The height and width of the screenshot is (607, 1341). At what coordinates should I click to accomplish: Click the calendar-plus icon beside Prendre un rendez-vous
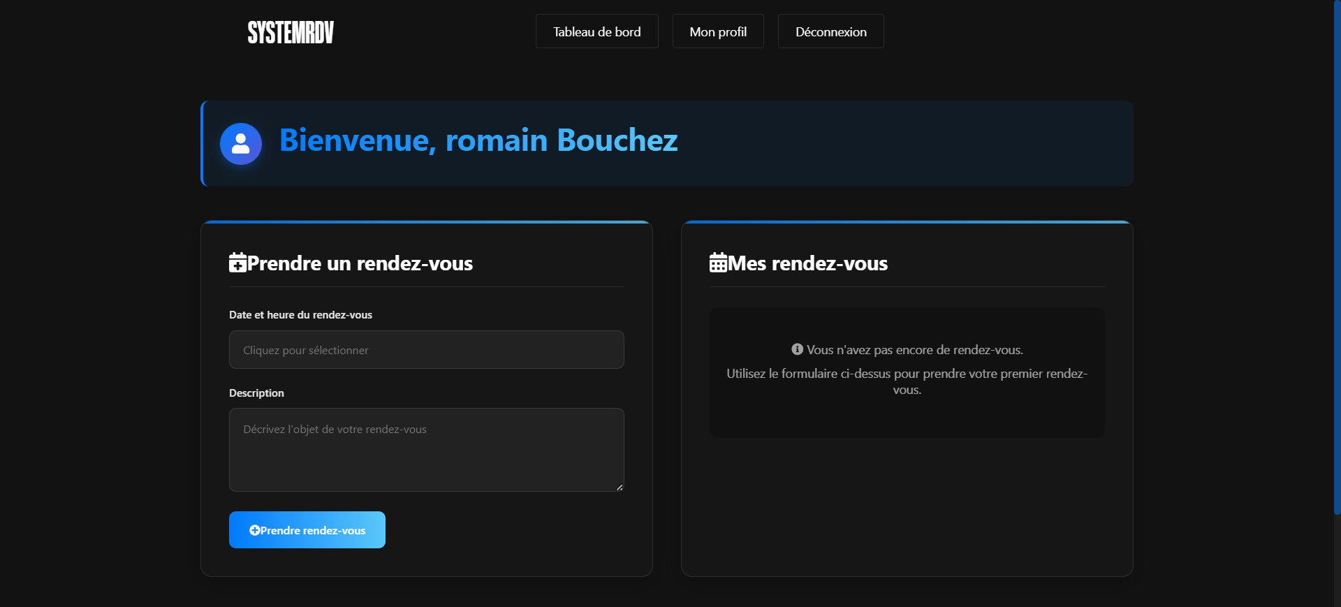tap(237, 263)
